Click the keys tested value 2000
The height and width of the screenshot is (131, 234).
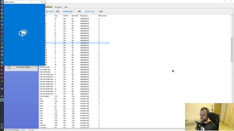[57, 11]
